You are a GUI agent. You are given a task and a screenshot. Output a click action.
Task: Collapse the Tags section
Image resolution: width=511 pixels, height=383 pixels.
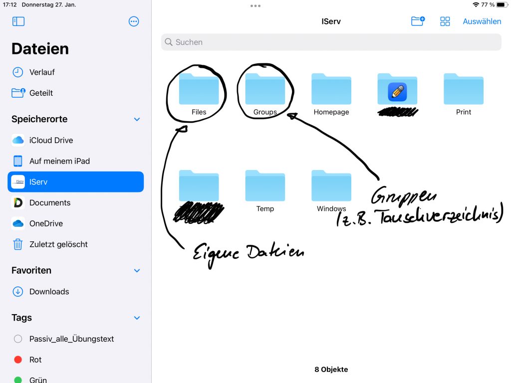tap(137, 318)
